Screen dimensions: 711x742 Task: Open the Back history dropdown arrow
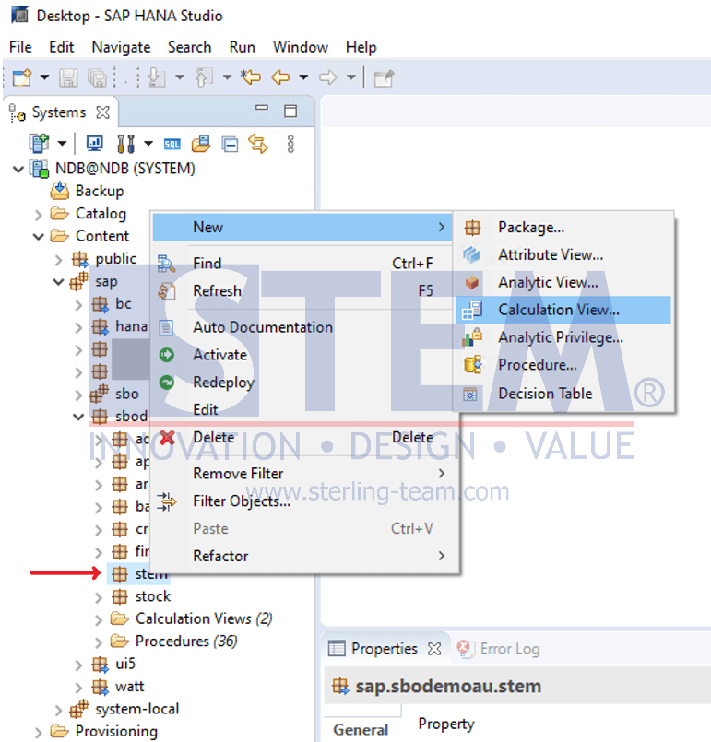coord(304,77)
